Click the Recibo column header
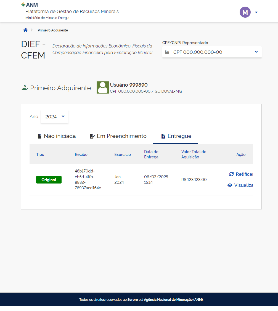Image resolution: width=278 pixels, height=311 pixels. click(81, 155)
